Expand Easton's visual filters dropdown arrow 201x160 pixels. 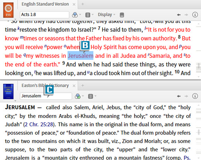83,96
